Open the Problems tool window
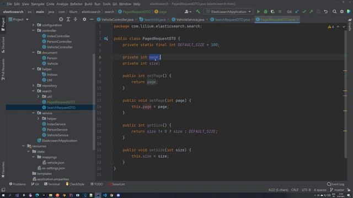 tap(17, 184)
